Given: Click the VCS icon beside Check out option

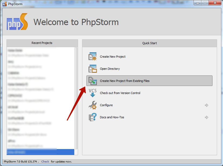Looking at the screenshot, I should click(93, 93).
